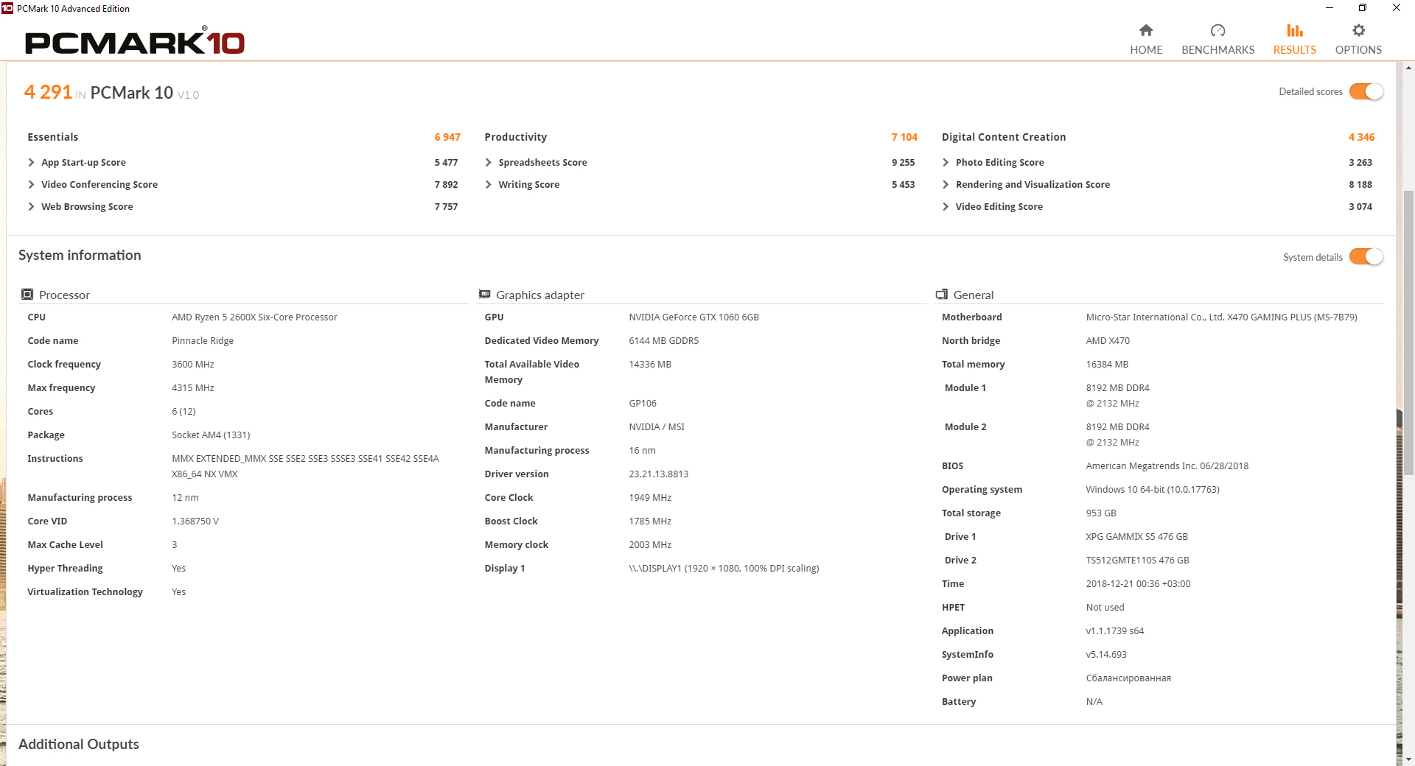Click the Options gear icon
The height and width of the screenshot is (766, 1415).
[x=1359, y=30]
